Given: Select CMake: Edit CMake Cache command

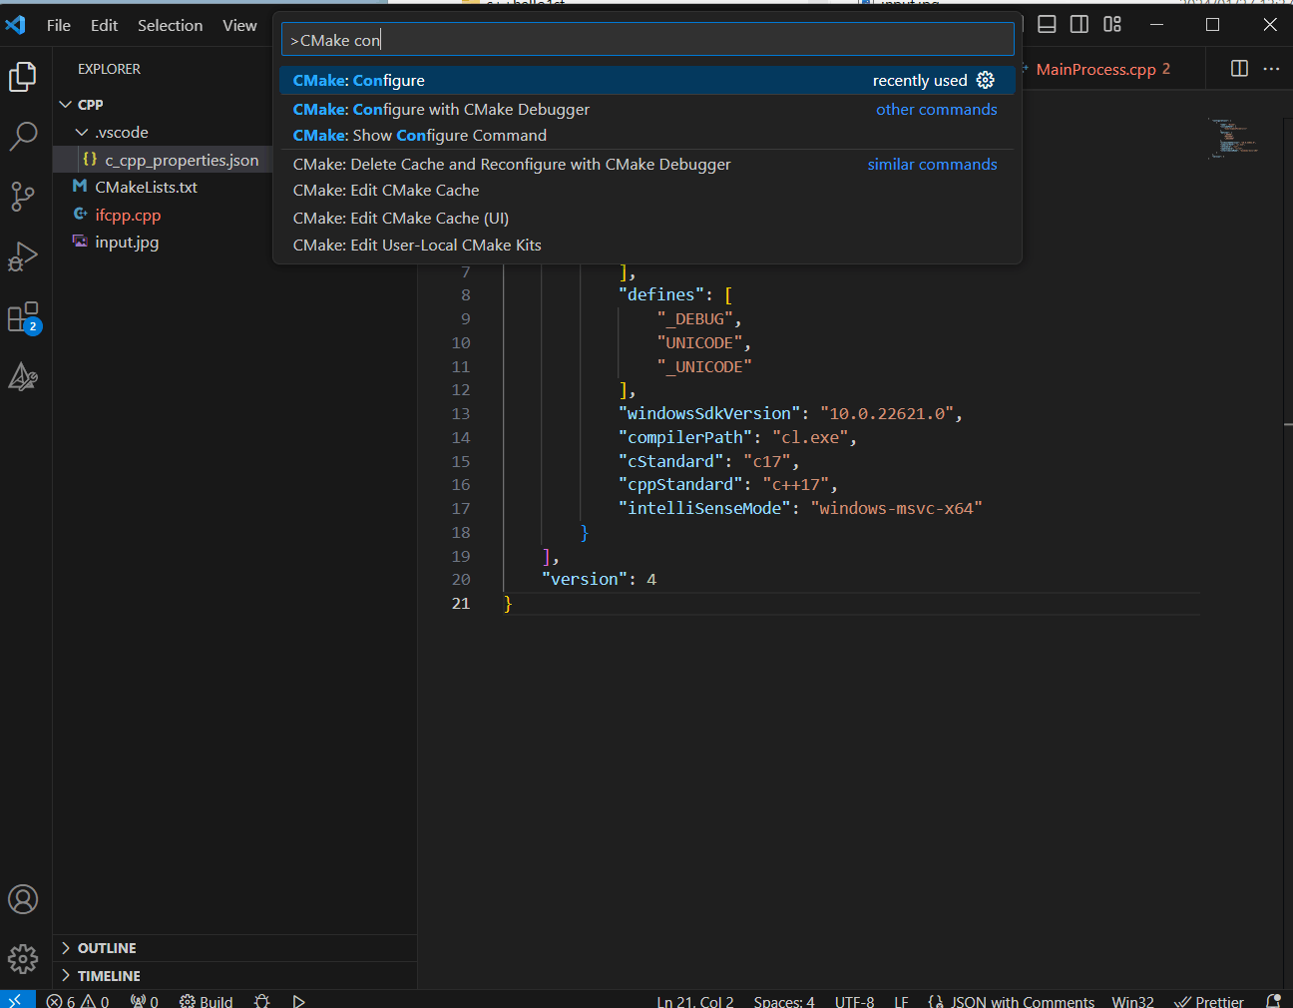Looking at the screenshot, I should (x=646, y=190).
